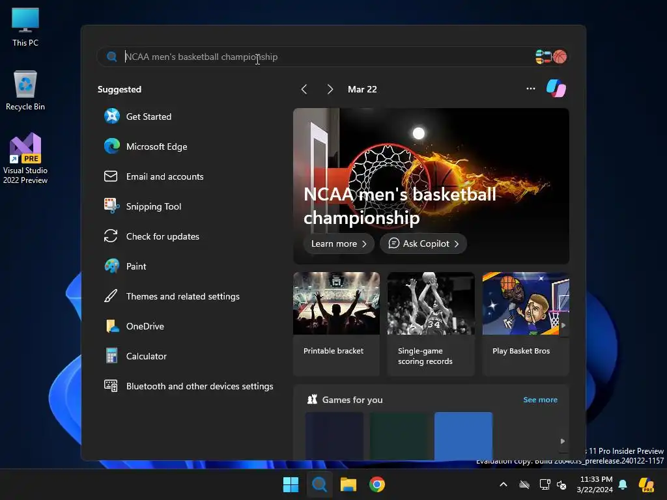The width and height of the screenshot is (667, 500).
Task: Open Single-game scoring records card
Action: 431,324
